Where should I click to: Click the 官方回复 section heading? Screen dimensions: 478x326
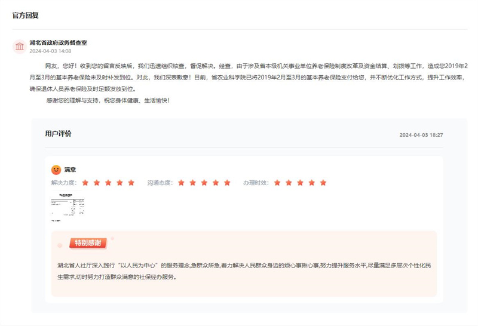[26, 15]
